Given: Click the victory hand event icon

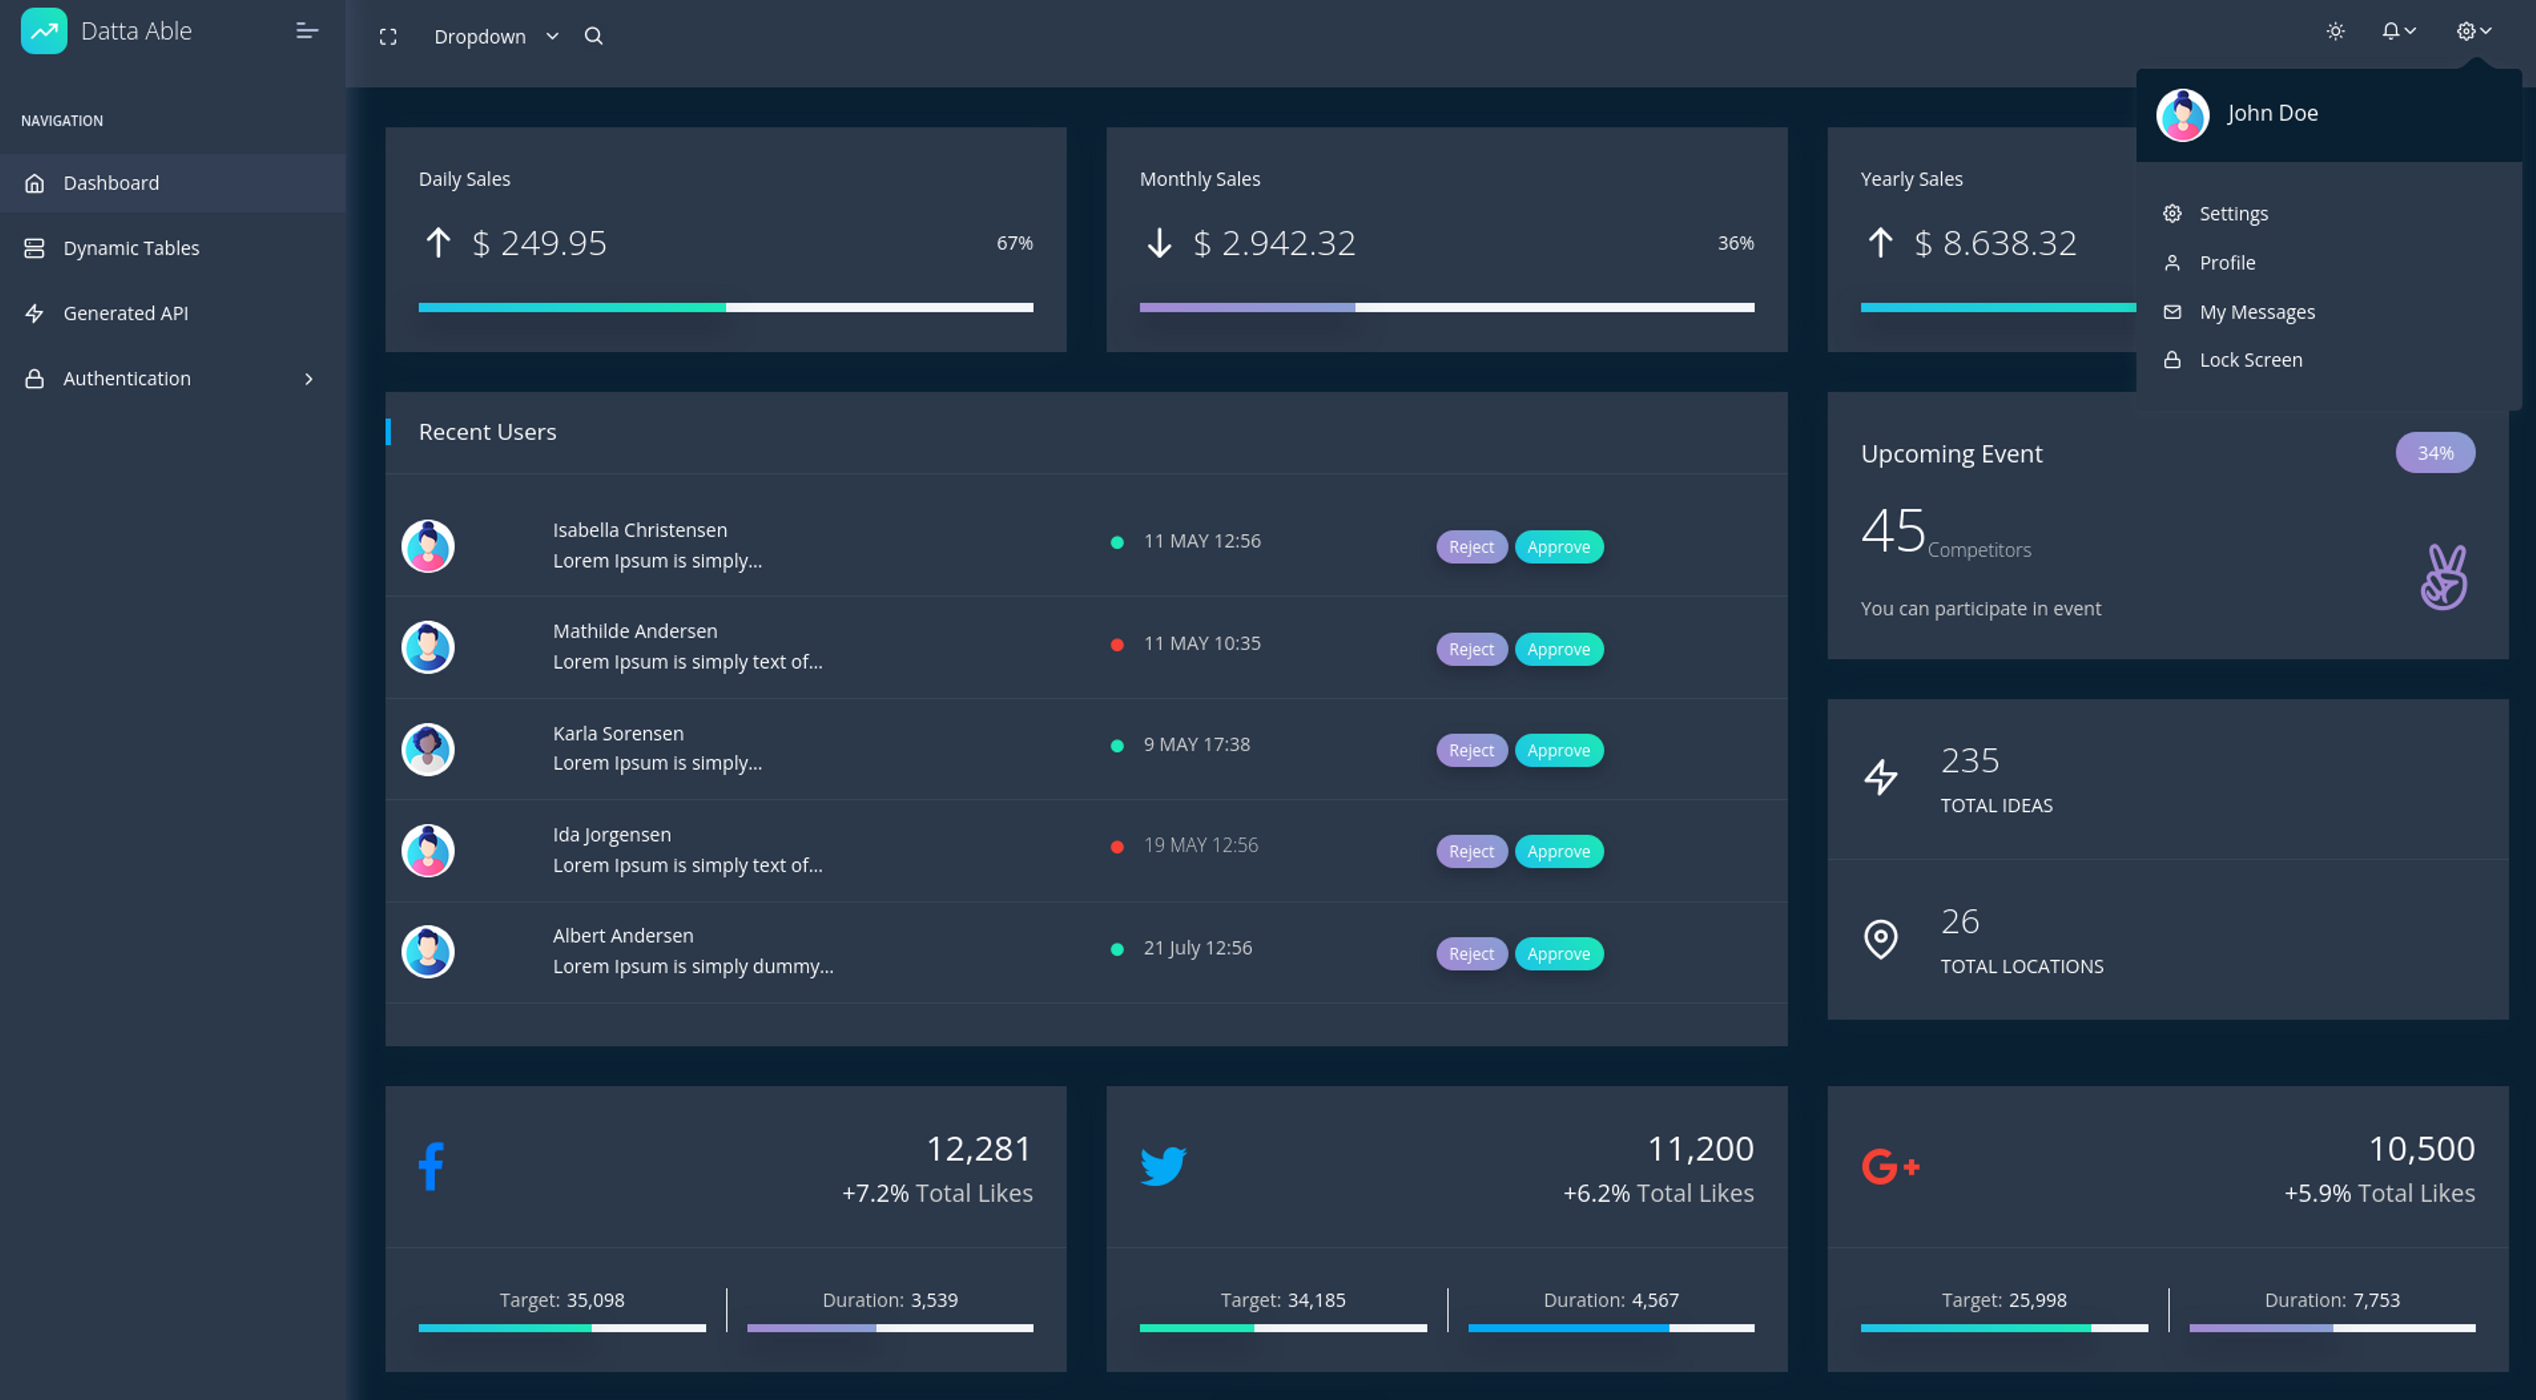Looking at the screenshot, I should coord(2444,578).
